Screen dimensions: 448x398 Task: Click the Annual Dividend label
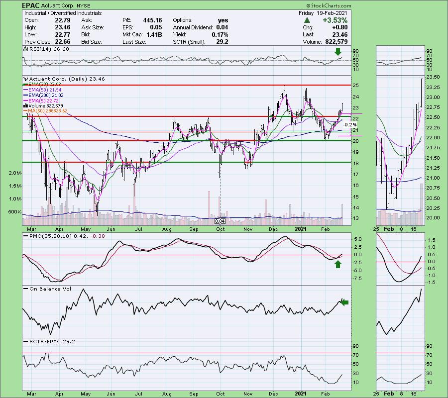193,27
